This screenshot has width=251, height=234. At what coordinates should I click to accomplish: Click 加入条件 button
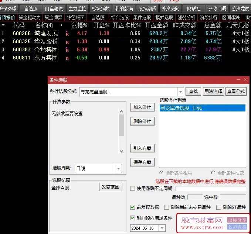(x=142, y=107)
